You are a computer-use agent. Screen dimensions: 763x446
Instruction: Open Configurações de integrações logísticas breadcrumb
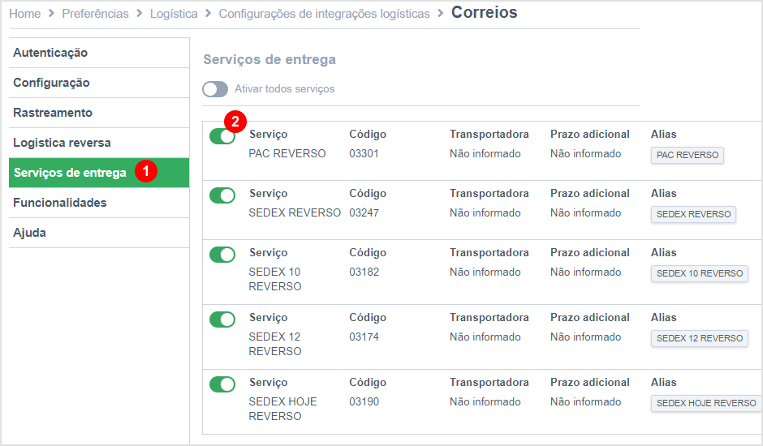click(x=324, y=14)
